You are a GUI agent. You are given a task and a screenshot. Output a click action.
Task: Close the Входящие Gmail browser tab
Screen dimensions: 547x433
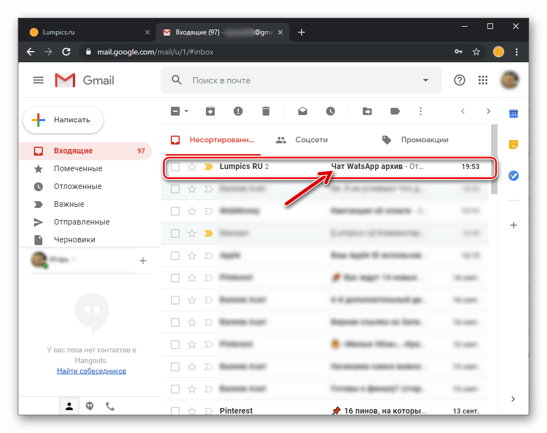[280, 32]
